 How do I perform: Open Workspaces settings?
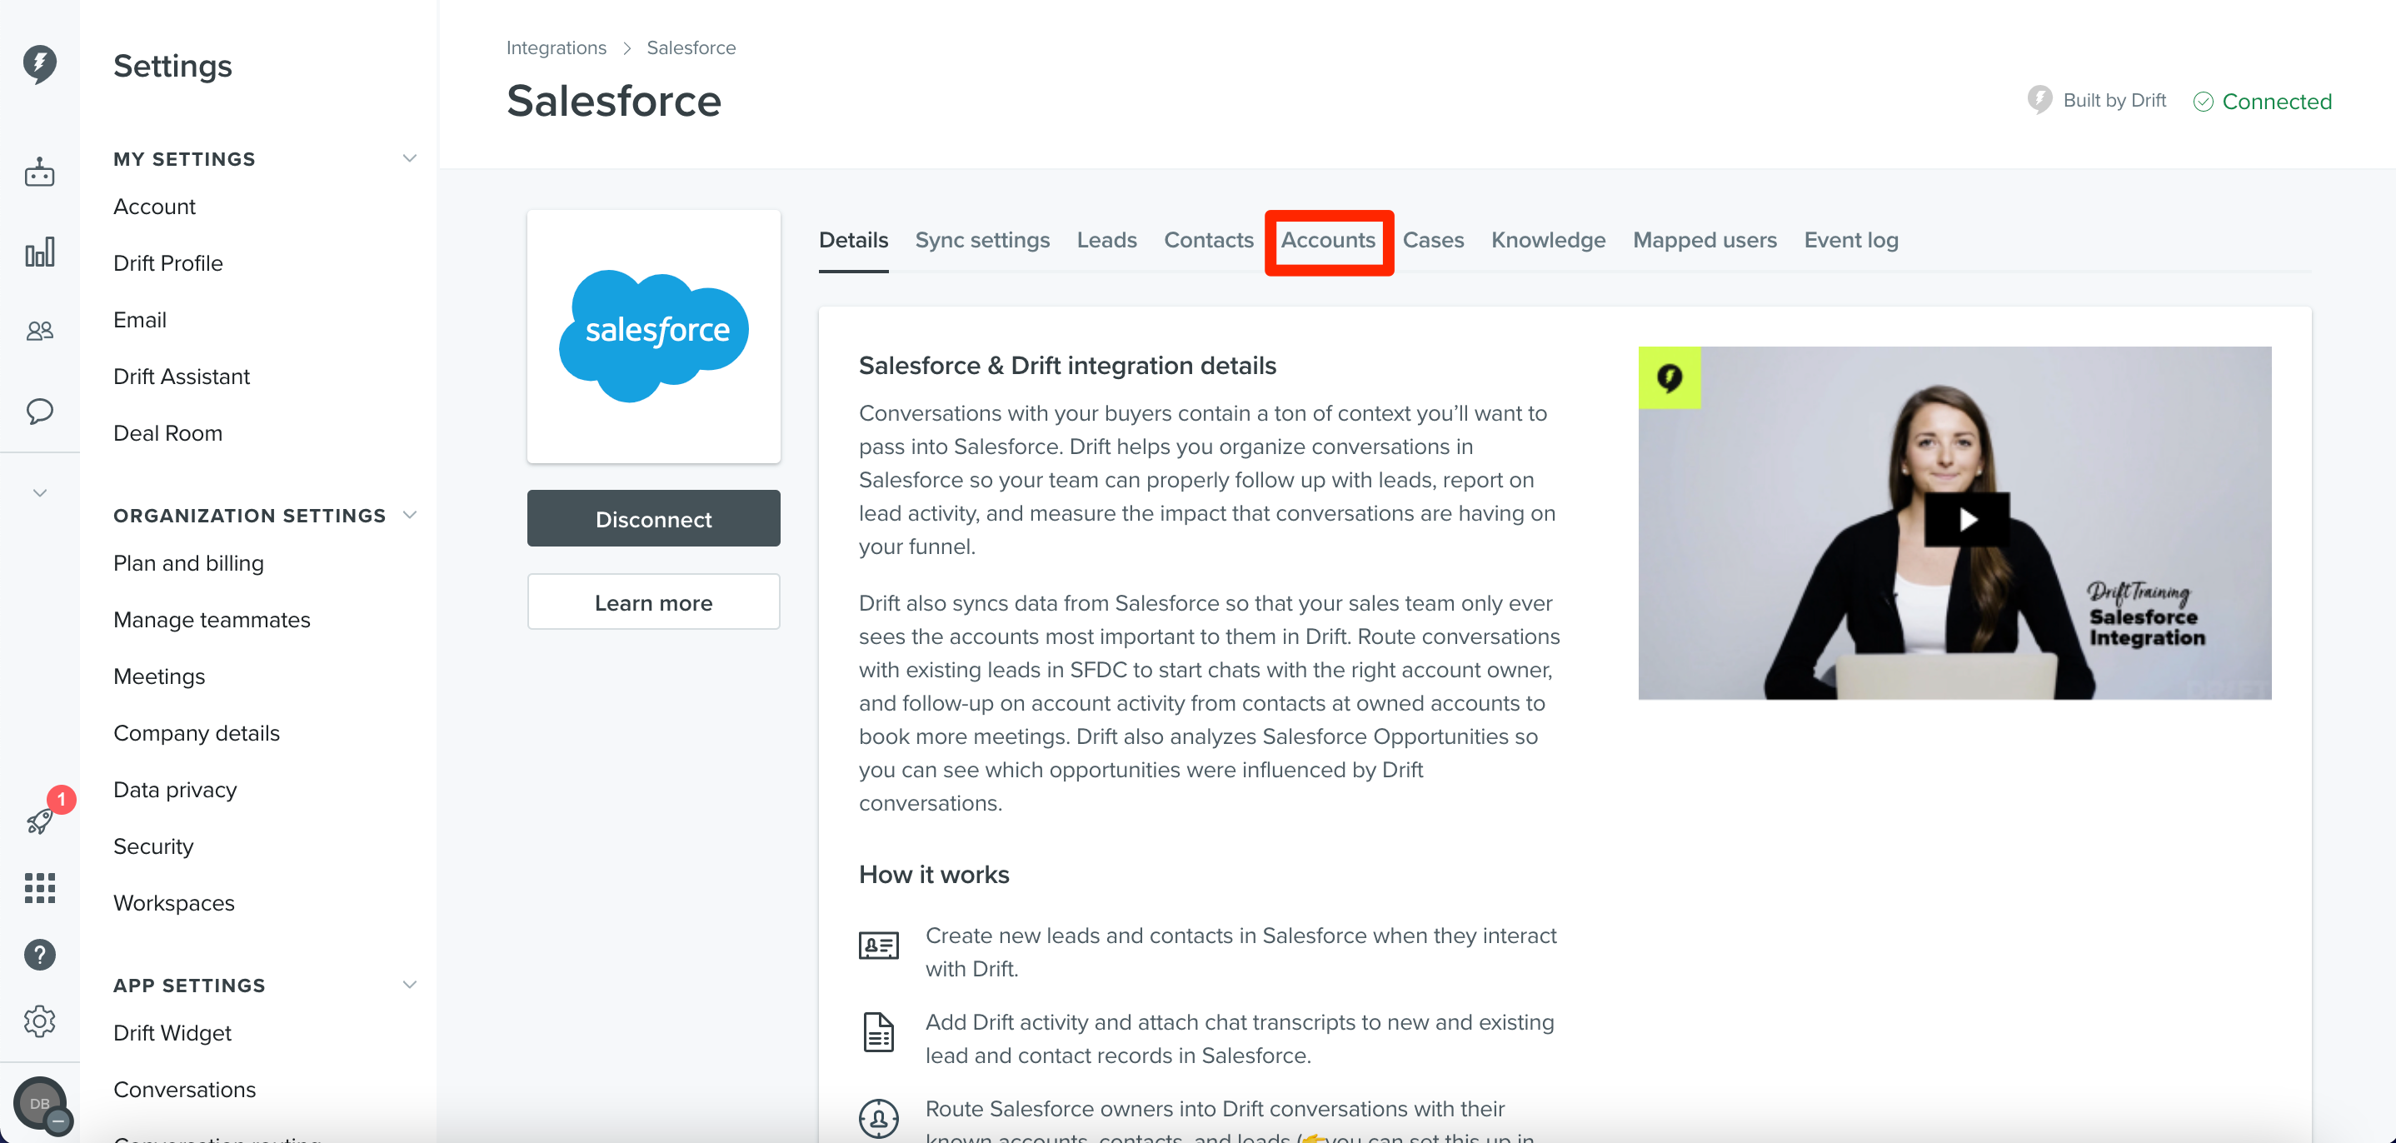[x=174, y=904]
